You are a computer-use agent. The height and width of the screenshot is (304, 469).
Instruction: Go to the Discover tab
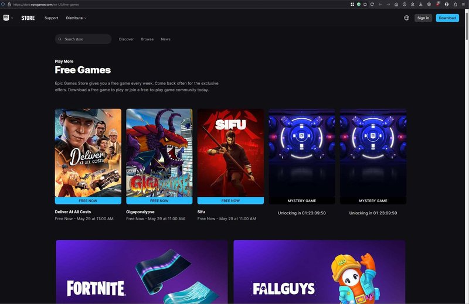[126, 39]
